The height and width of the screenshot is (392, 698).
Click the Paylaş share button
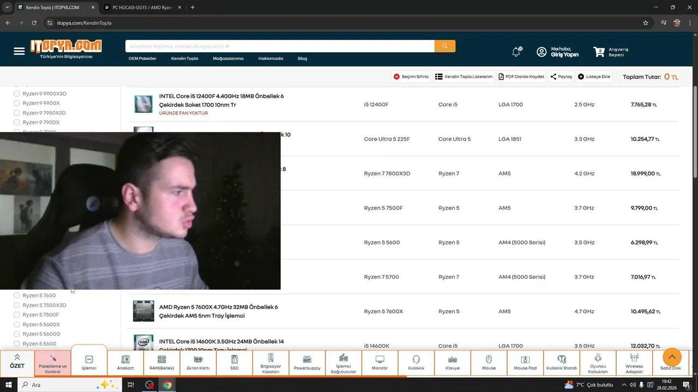[x=561, y=77]
